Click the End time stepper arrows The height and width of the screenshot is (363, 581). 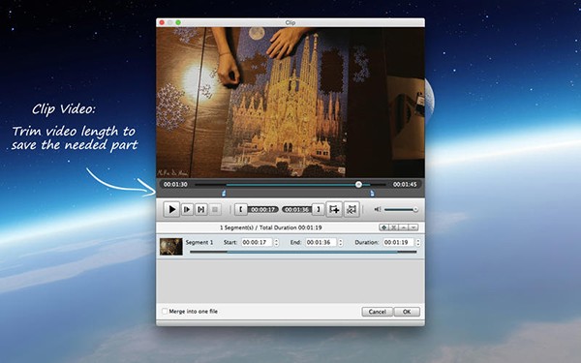coord(341,242)
